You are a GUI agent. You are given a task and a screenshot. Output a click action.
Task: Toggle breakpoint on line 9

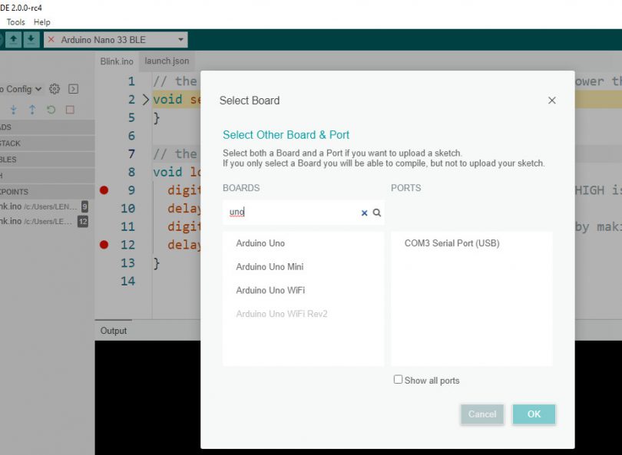[x=104, y=190]
